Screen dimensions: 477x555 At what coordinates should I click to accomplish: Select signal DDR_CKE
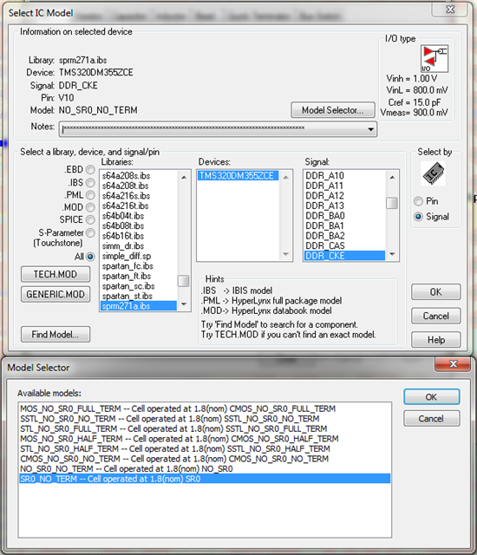344,256
